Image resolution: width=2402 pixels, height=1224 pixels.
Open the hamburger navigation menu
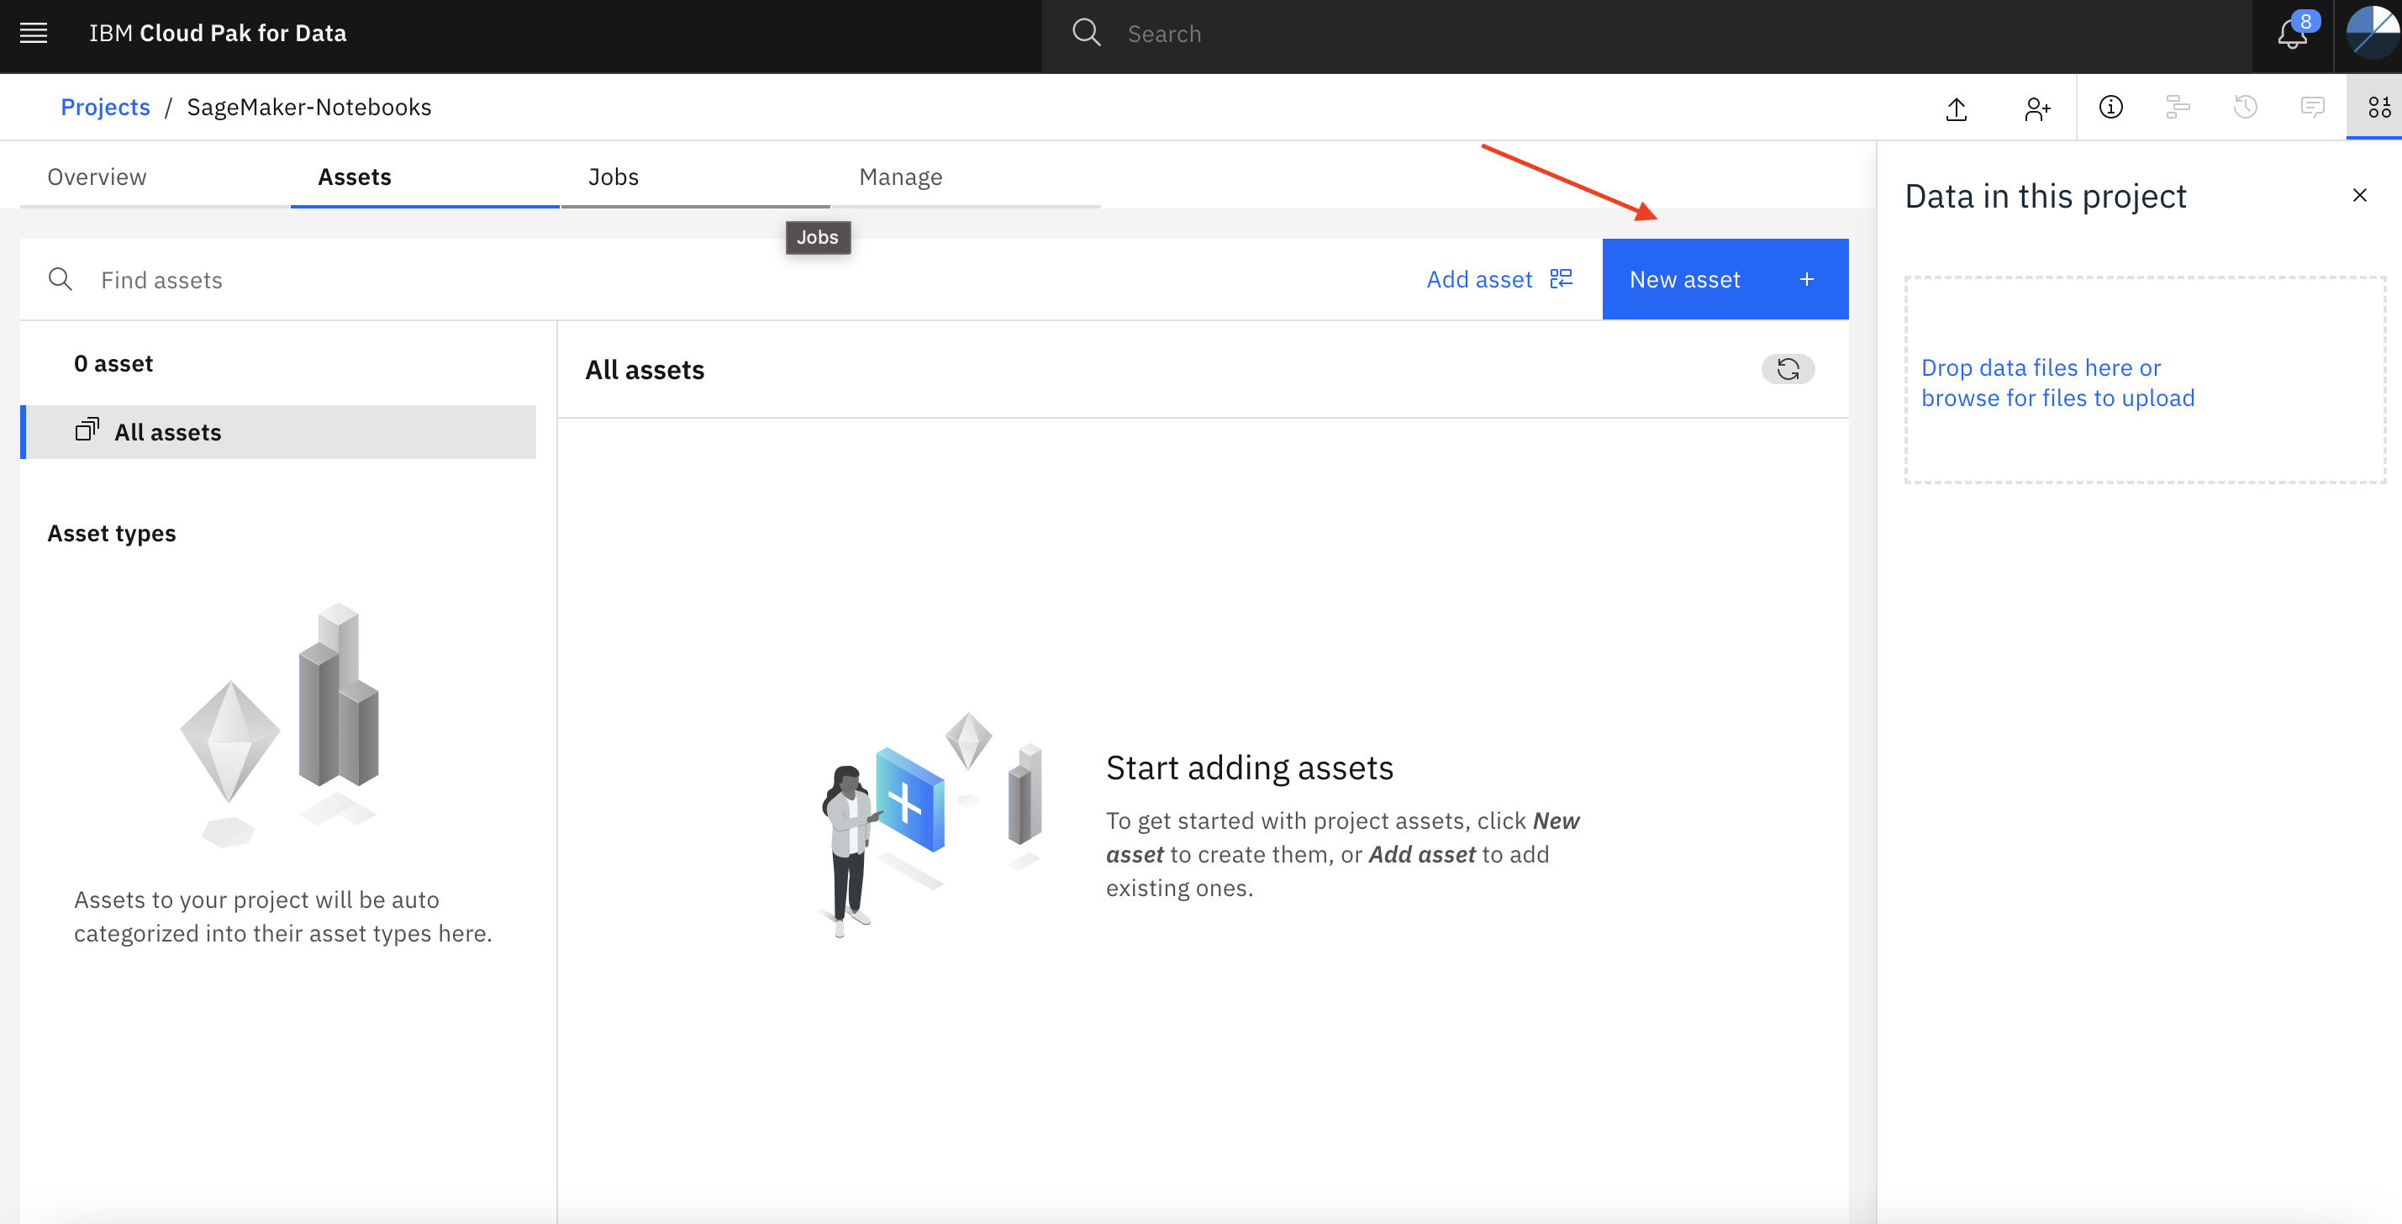pos(34,34)
